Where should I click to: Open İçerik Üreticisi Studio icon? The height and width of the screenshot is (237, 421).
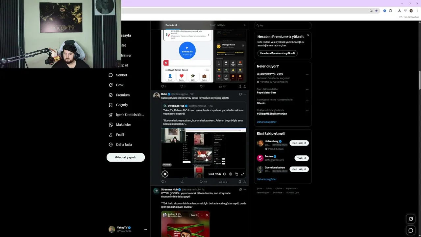(x=111, y=115)
